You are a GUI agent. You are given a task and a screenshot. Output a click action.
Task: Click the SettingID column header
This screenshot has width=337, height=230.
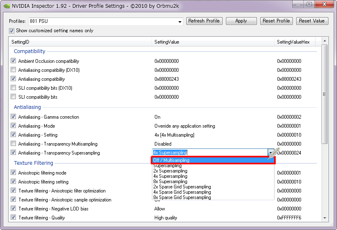[80, 42]
